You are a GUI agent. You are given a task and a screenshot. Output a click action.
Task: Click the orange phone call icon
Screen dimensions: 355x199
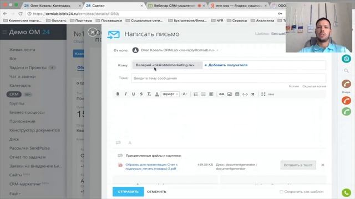coord(346,101)
